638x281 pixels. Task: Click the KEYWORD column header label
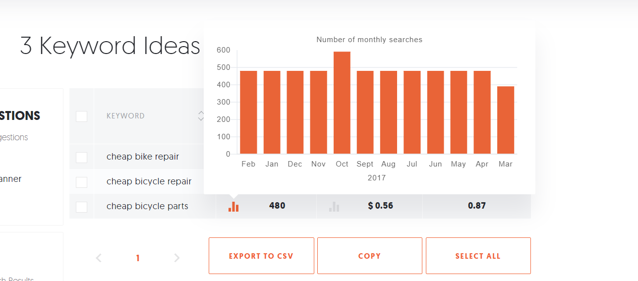(x=126, y=116)
